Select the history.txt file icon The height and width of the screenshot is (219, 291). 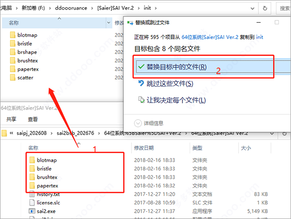pos(32,194)
